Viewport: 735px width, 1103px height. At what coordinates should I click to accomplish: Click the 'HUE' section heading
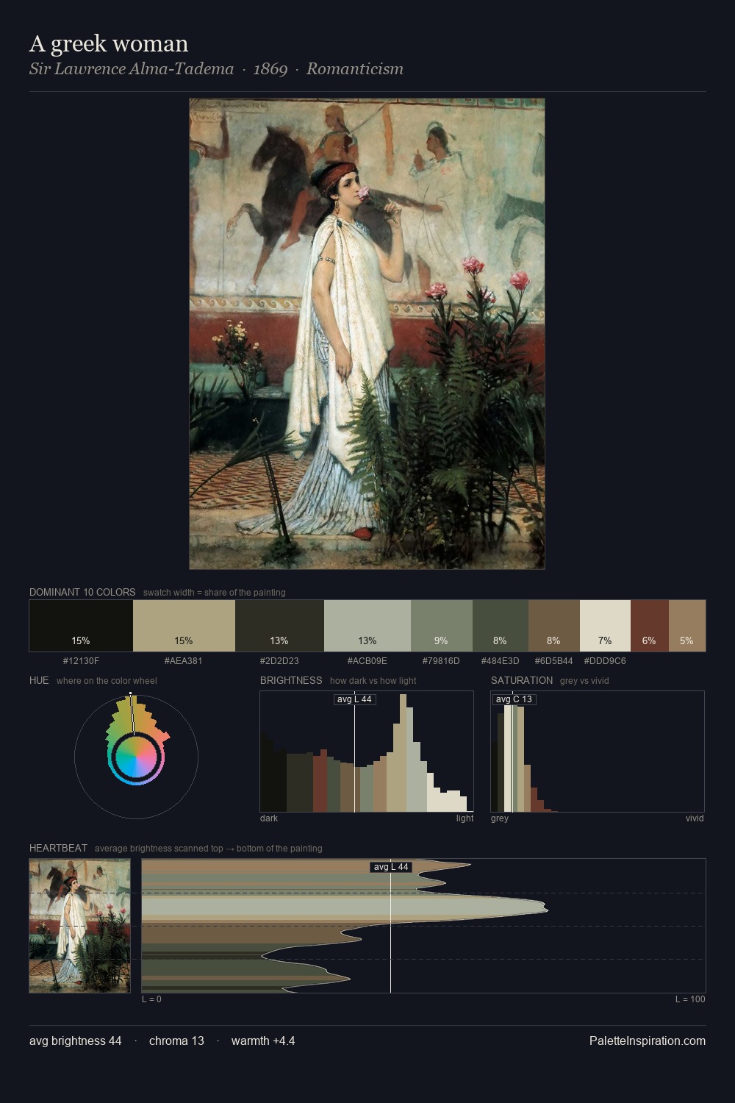tap(39, 680)
